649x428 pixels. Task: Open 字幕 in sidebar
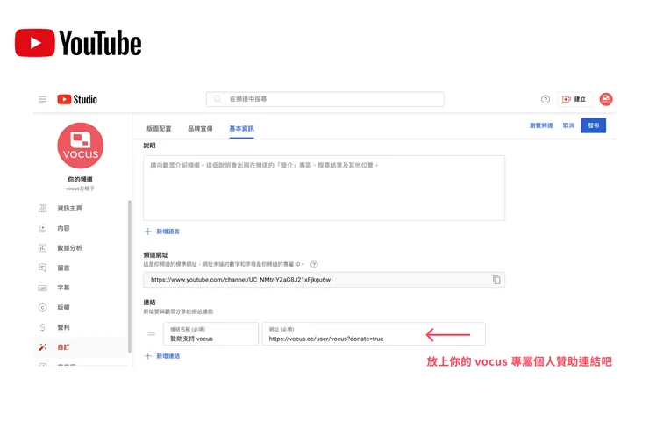pyautogui.click(x=63, y=288)
